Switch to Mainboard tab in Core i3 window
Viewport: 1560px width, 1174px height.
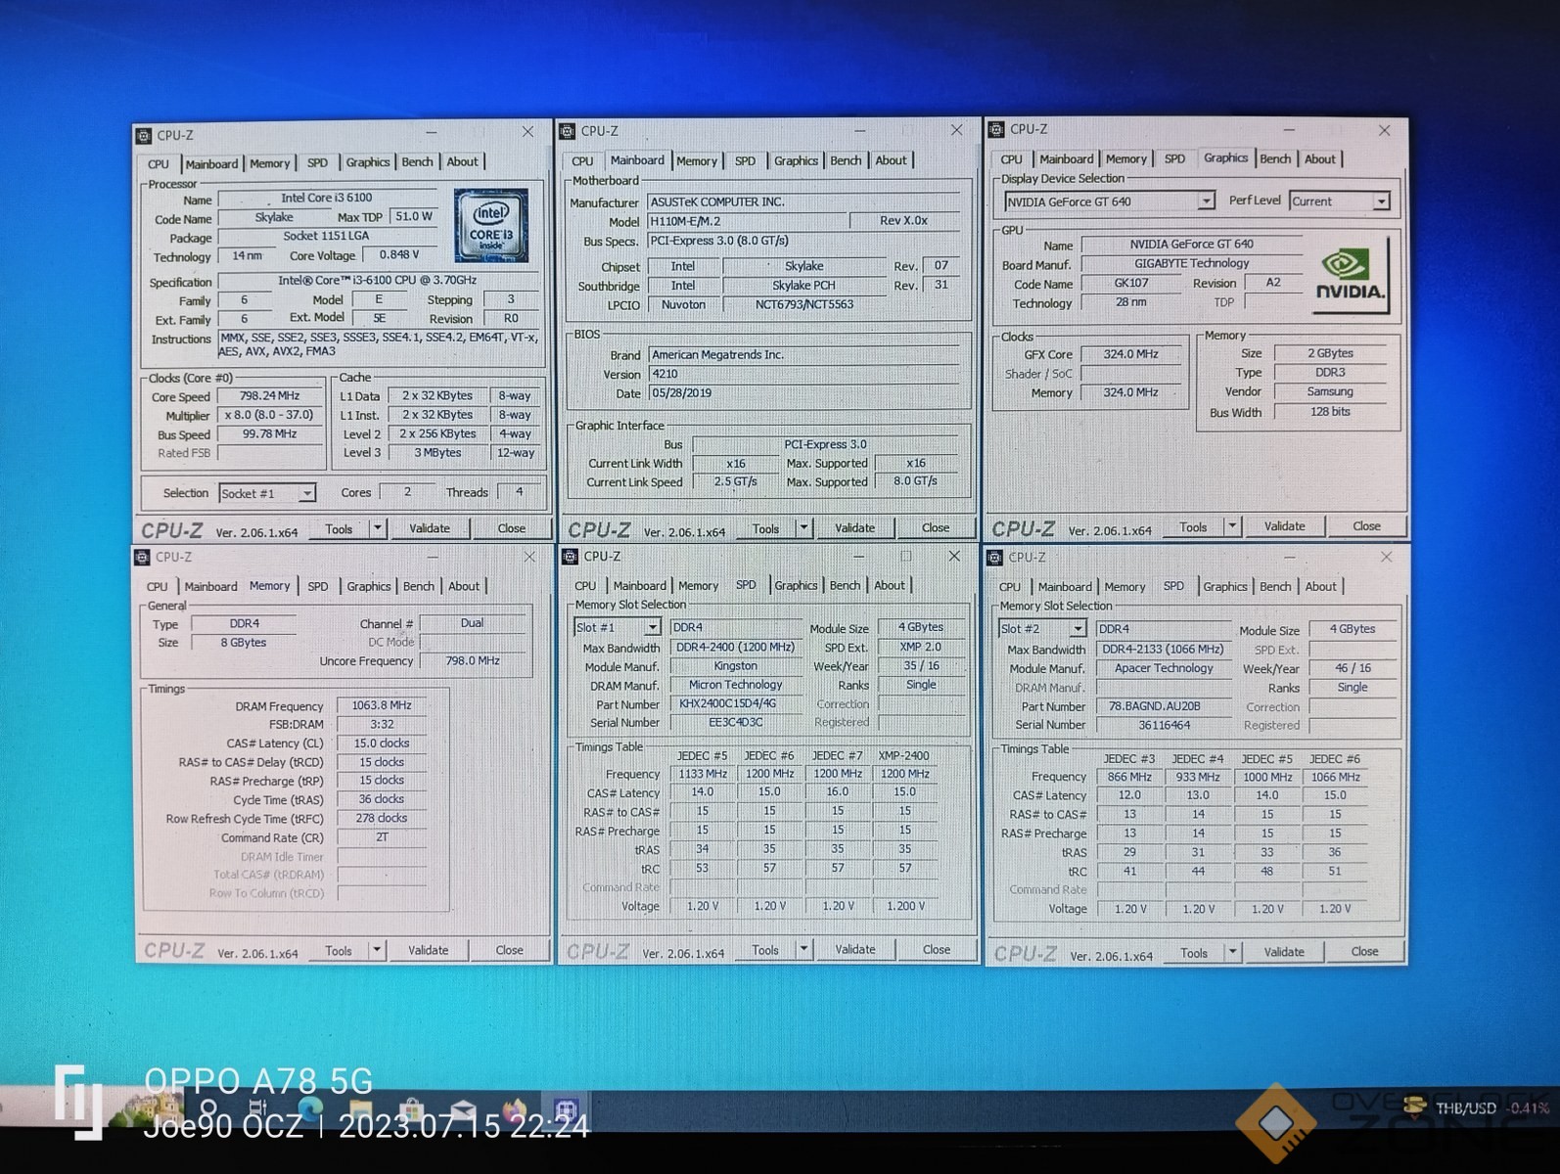click(211, 164)
